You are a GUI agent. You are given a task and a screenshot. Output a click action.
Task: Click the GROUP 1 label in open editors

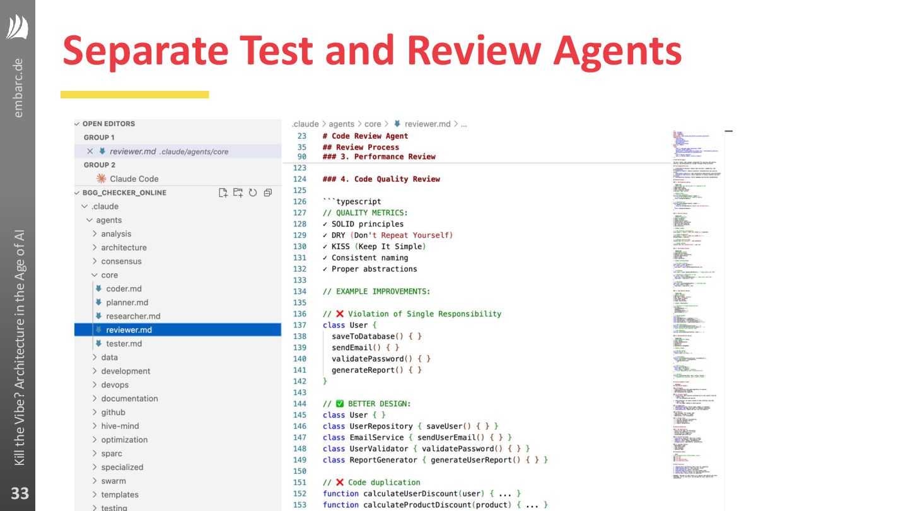[x=99, y=138]
